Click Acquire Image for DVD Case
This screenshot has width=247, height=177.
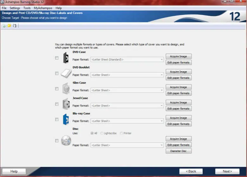pyautogui.click(x=179, y=56)
